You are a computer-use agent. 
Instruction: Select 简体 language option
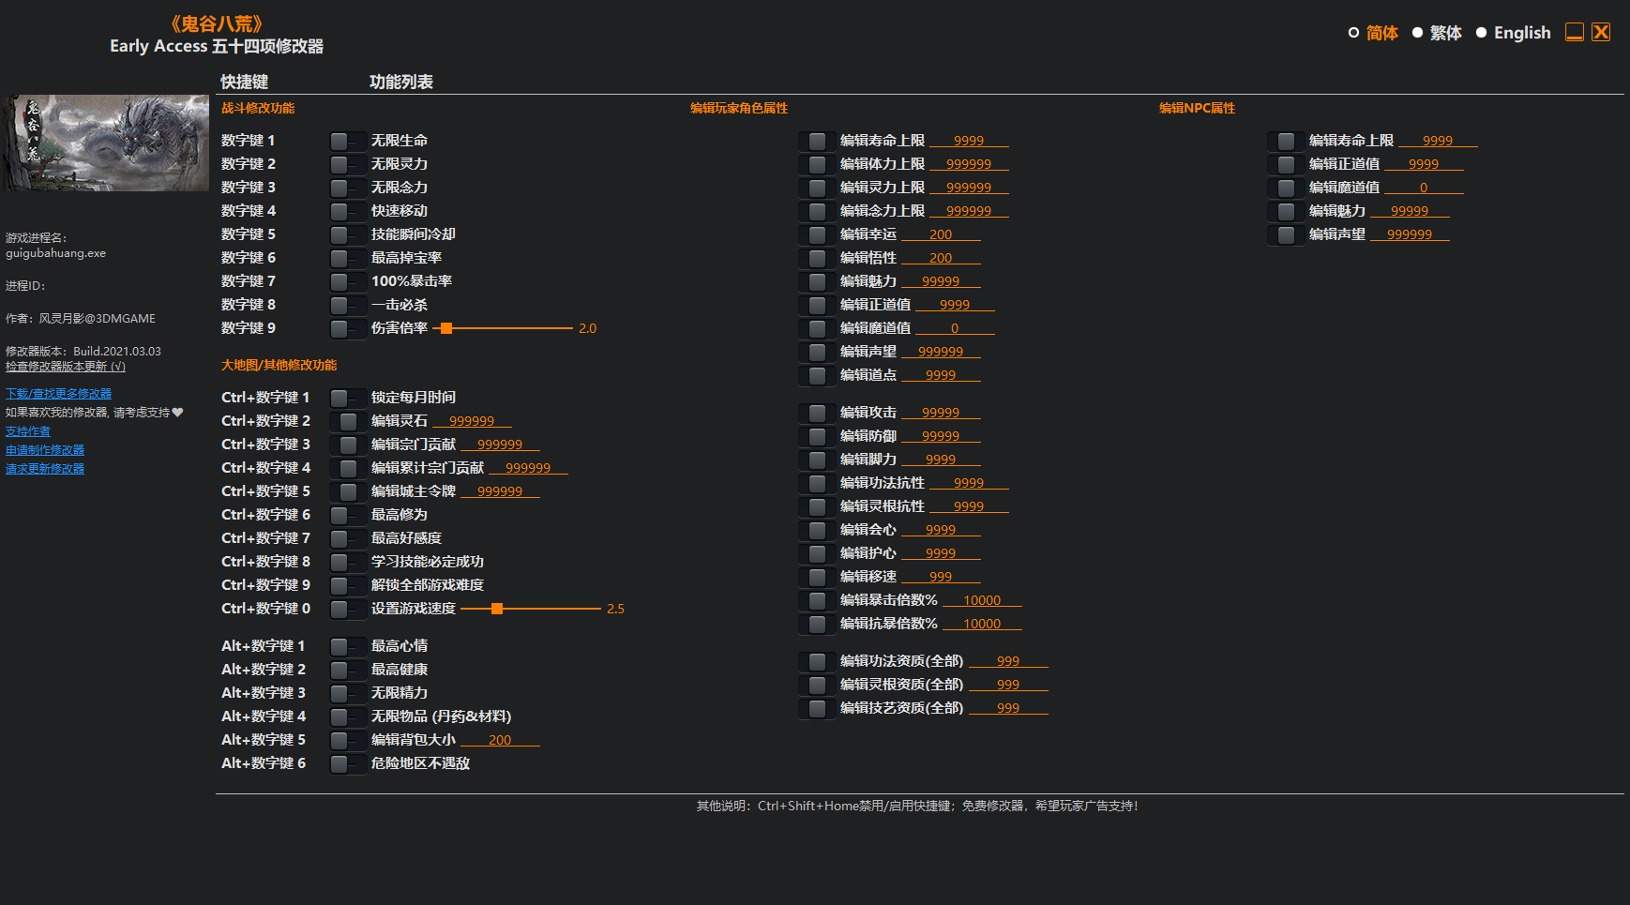point(1373,33)
